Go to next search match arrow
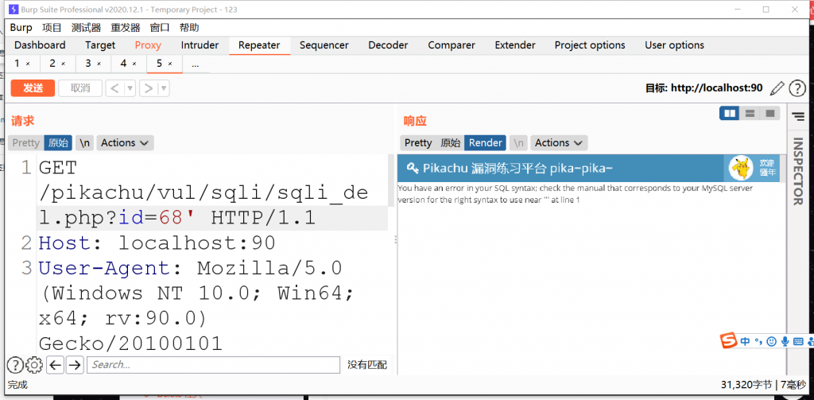Image resolution: width=814 pixels, height=400 pixels. coord(75,365)
